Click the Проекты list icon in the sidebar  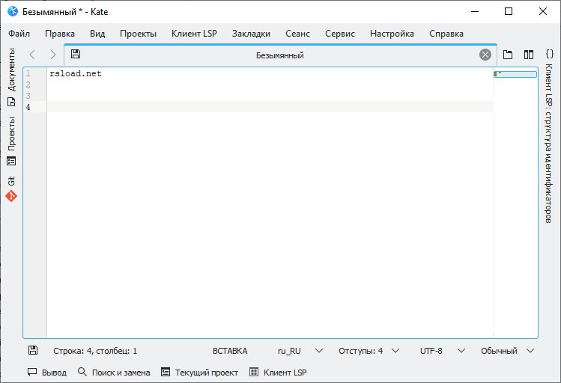pos(11,161)
